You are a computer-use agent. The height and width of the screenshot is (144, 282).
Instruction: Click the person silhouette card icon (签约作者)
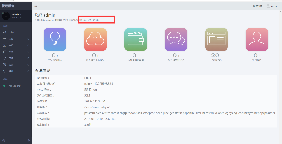coord(257,40)
